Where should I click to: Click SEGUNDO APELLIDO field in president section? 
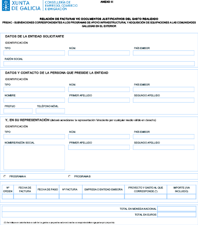[x=164, y=100]
